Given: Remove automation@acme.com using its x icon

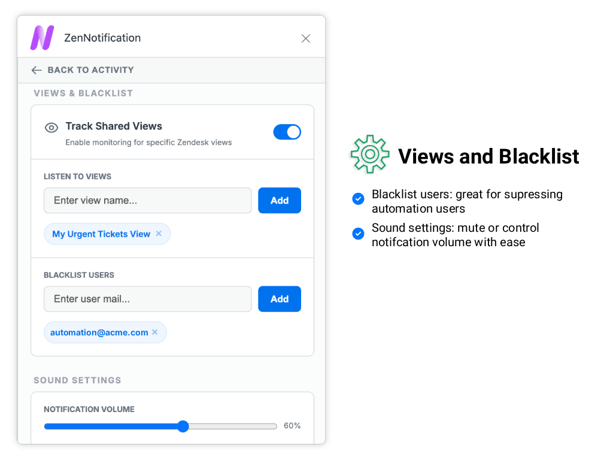Looking at the screenshot, I should click(x=154, y=332).
